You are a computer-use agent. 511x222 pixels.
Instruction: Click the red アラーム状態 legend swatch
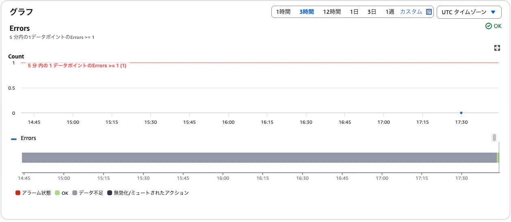tap(18, 193)
